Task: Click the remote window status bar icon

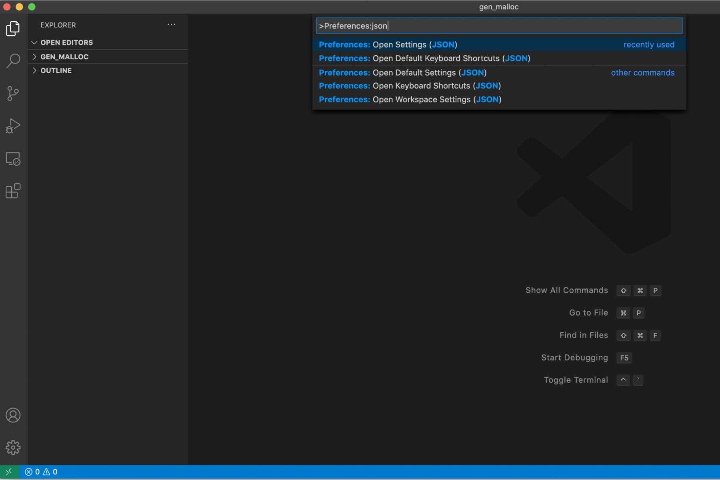Action: [x=9, y=472]
